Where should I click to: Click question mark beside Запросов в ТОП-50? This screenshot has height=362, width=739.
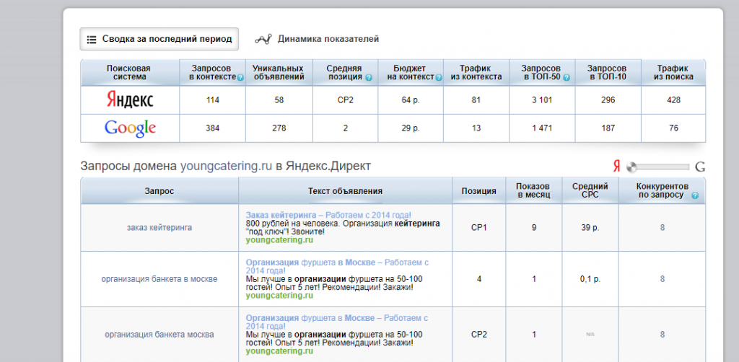[567, 77]
